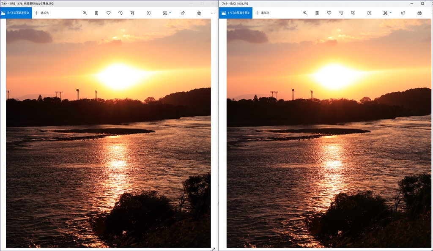Click すべての写真を見る in right window
This screenshot has width=433, height=251.
(237, 13)
